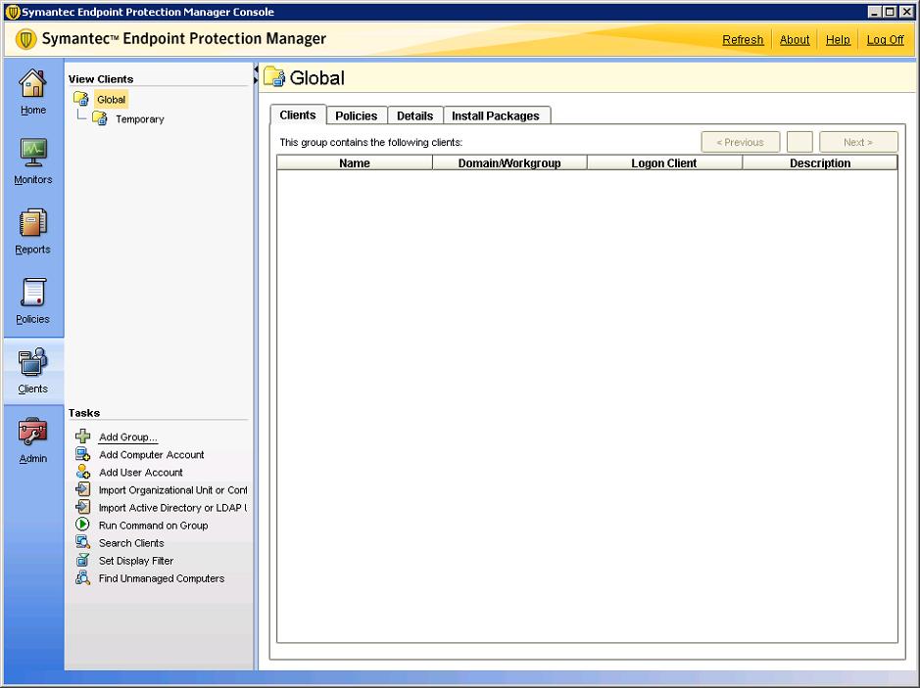
Task: Open the Details tab
Action: [x=414, y=115]
